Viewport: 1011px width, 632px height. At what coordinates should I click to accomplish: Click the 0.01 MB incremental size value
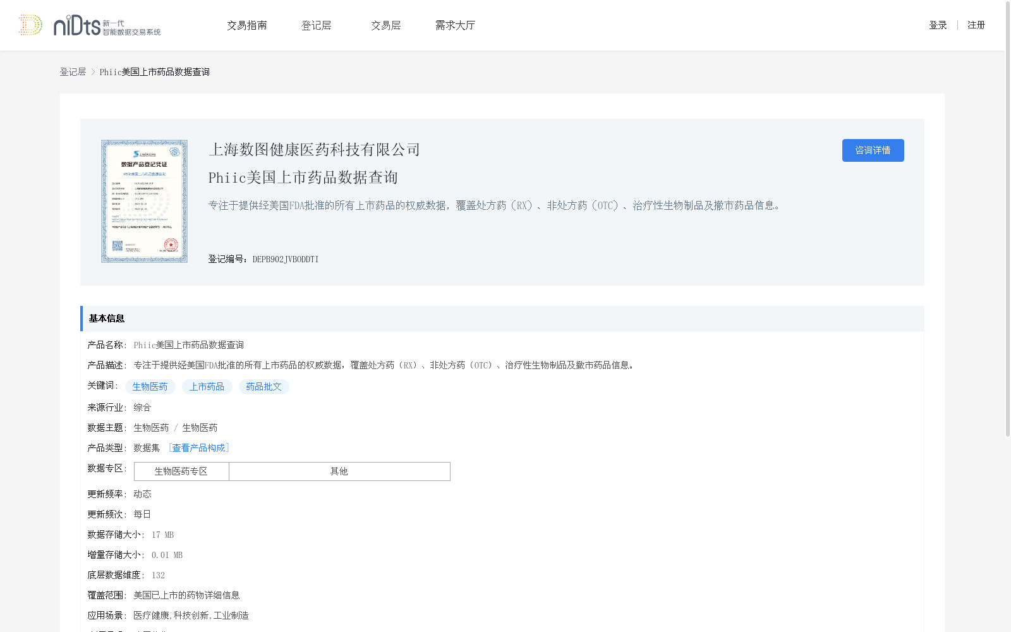coord(167,555)
